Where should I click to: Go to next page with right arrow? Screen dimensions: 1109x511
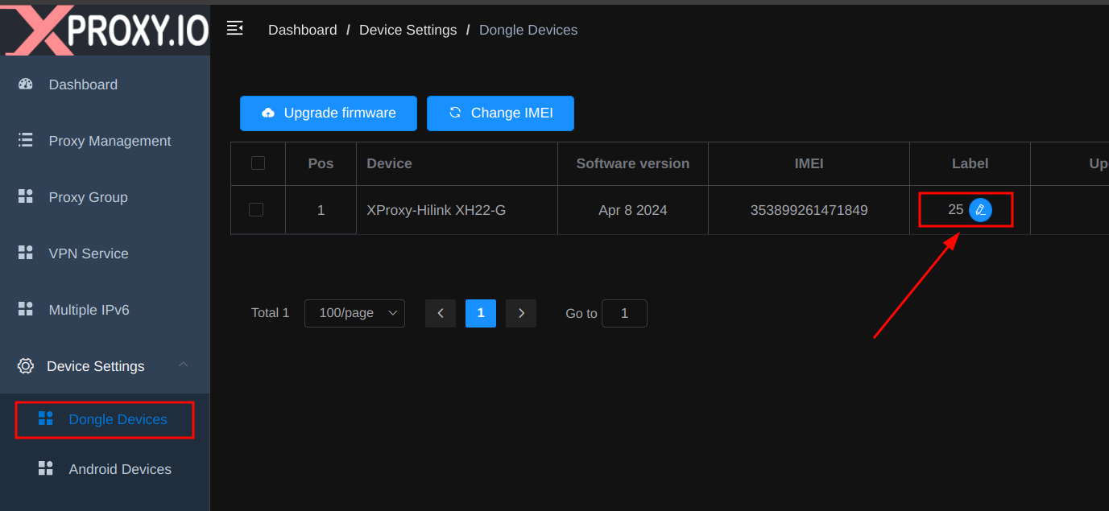click(x=521, y=313)
